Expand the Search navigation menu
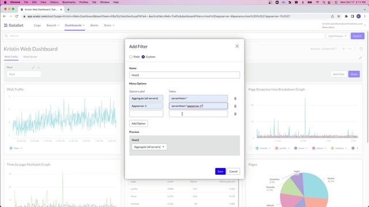This screenshot has width=369, height=207. point(52,25)
